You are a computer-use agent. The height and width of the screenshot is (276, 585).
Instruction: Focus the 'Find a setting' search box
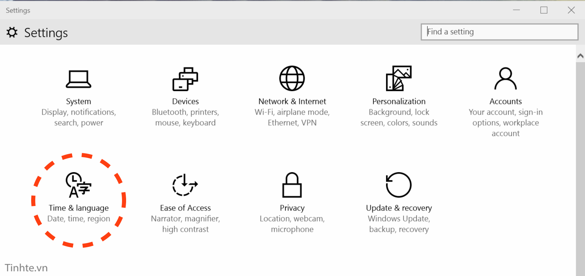499,32
